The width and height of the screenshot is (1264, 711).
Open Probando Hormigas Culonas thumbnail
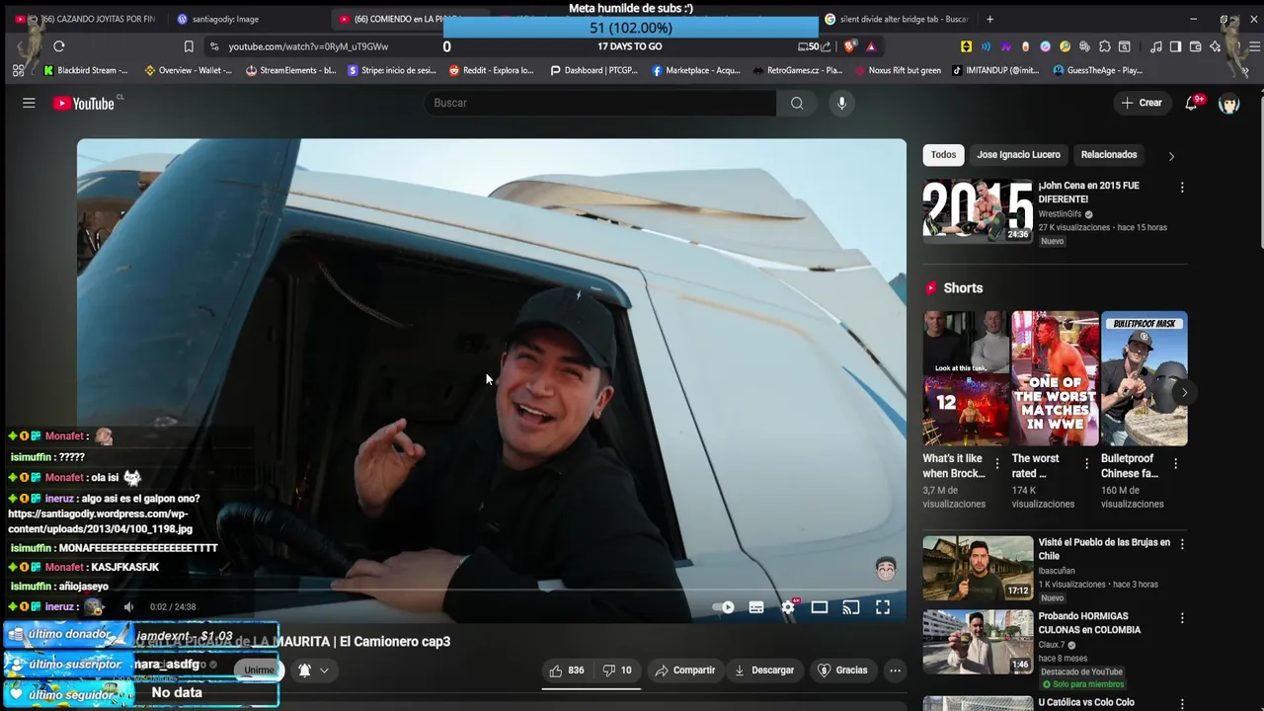coord(978,642)
